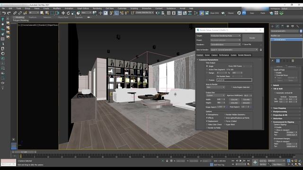Open the View to Render dropdown
This screenshot has width=303, height=170.
tap(234, 50)
